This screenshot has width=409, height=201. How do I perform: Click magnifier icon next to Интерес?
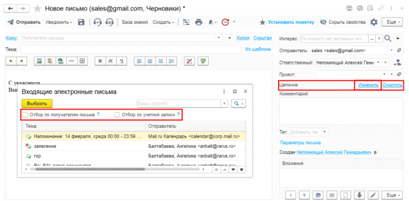[x=388, y=38]
